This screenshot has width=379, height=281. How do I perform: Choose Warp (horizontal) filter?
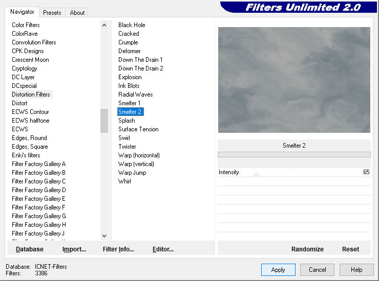[x=139, y=155]
